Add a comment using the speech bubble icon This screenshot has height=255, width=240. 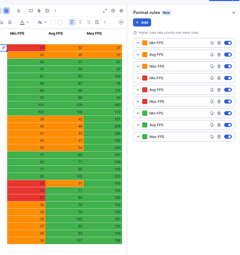[31, 11]
